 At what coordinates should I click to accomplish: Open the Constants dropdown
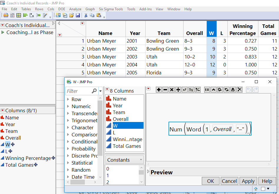click(x=125, y=160)
